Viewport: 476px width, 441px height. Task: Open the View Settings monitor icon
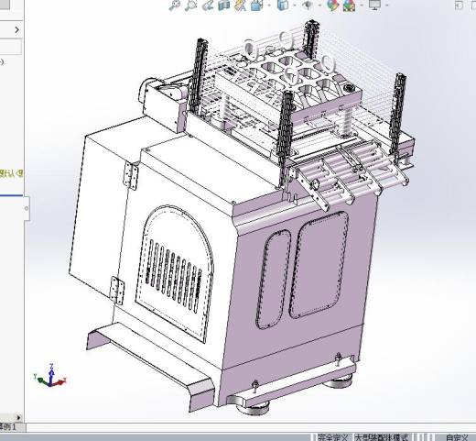[374, 6]
